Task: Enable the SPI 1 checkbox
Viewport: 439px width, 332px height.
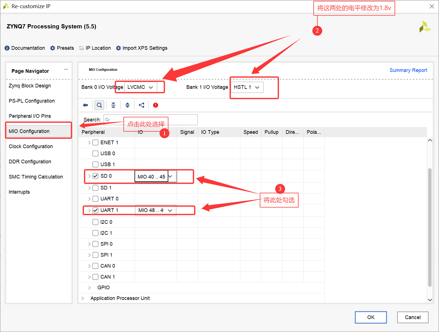Action: 95,255
